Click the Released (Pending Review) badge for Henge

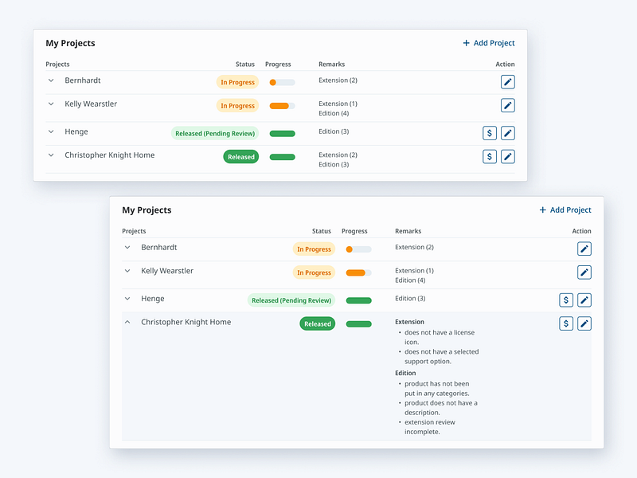click(215, 133)
